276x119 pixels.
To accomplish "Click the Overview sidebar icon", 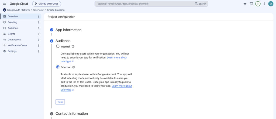I will pos(5,16).
